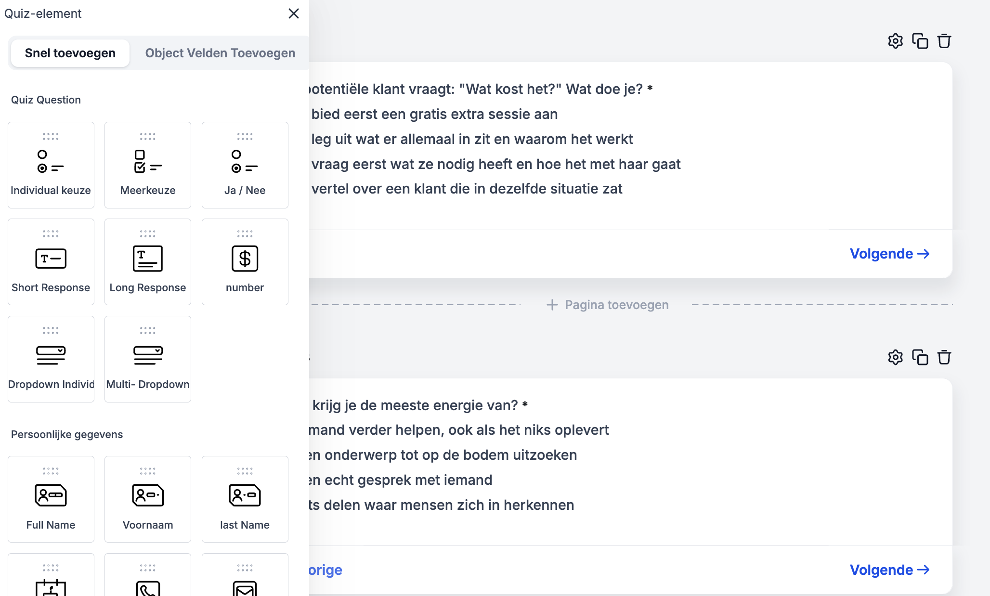
Task: Select answer "vertel over een klant"
Action: coord(467,189)
